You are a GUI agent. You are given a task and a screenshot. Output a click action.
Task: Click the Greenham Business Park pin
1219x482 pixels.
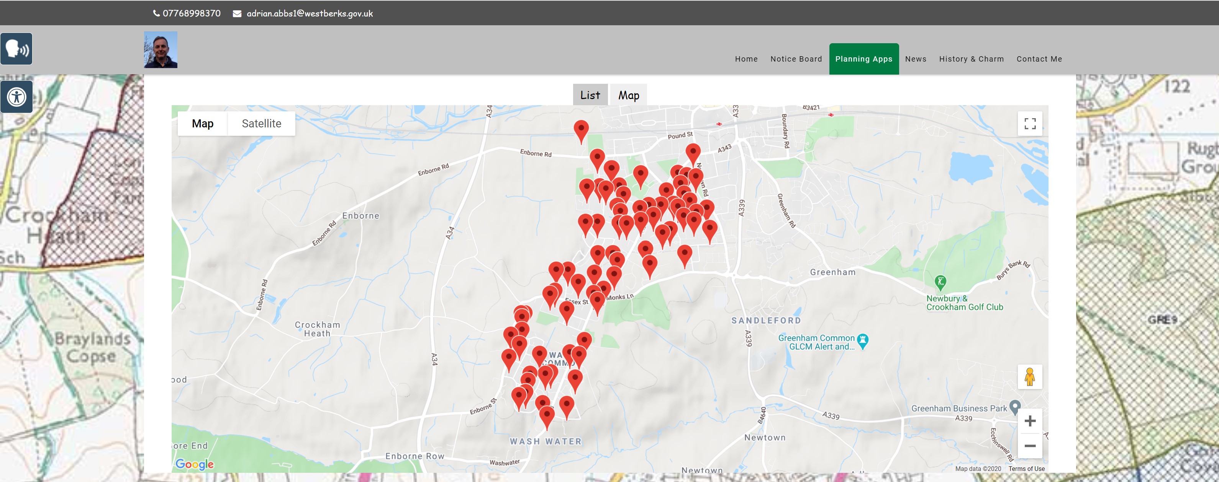click(1014, 407)
